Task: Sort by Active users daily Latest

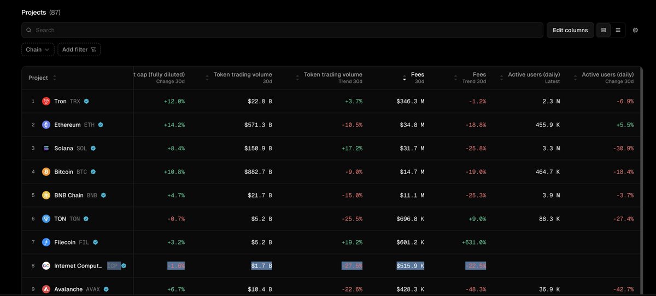Action: (x=501, y=78)
